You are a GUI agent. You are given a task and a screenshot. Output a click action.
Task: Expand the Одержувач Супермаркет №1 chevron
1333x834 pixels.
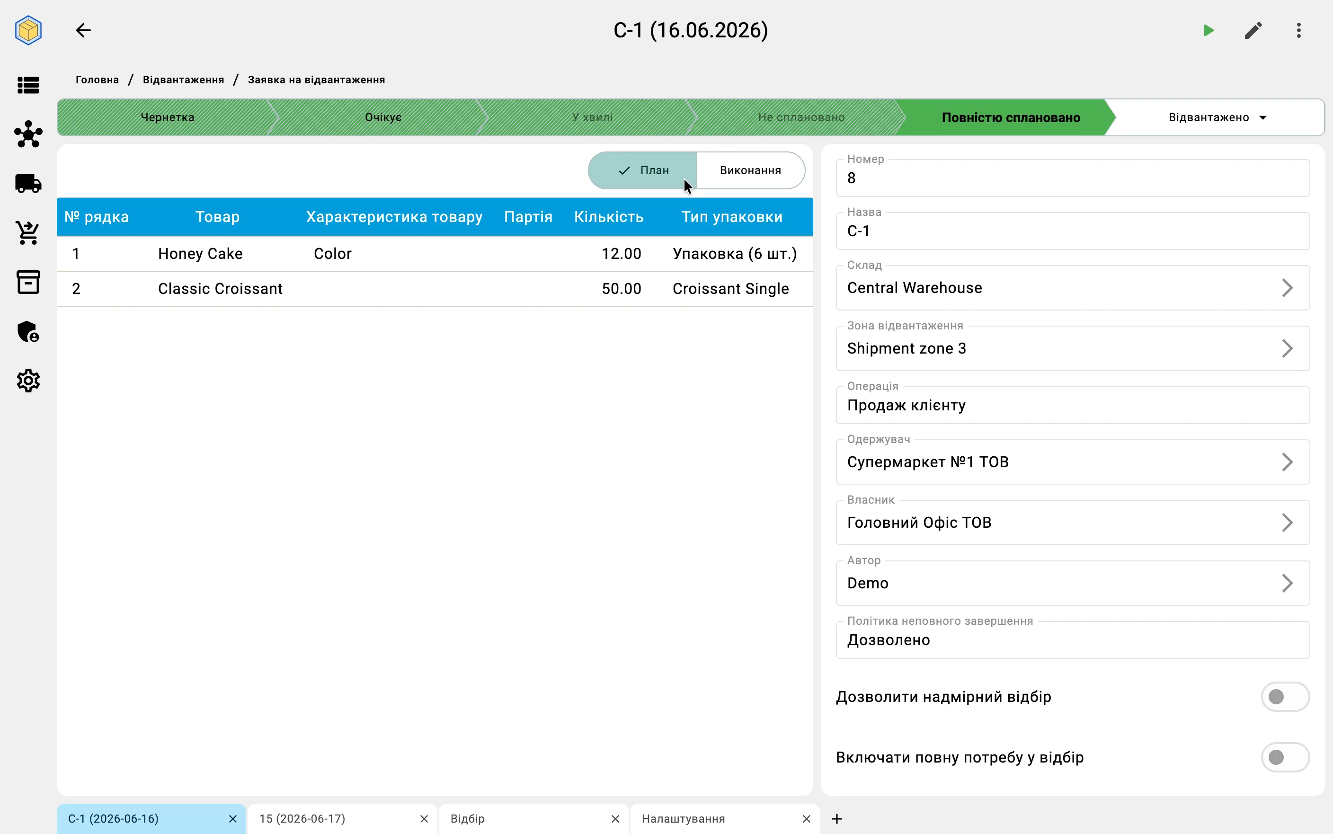point(1287,462)
